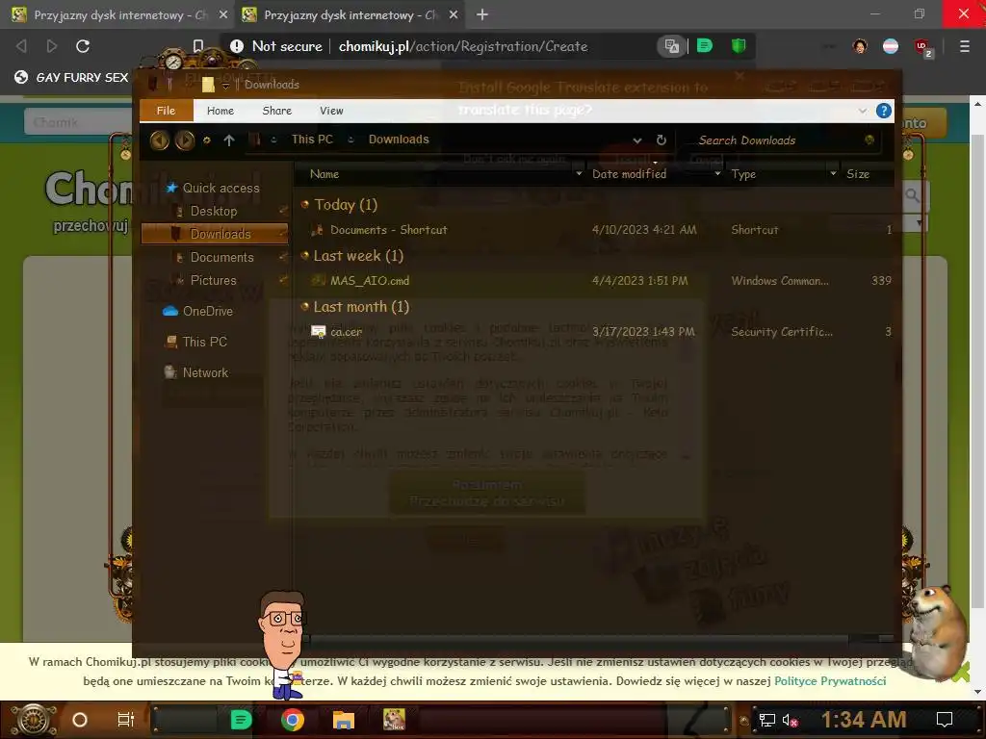Open the Type column filter dropdown

[833, 173]
